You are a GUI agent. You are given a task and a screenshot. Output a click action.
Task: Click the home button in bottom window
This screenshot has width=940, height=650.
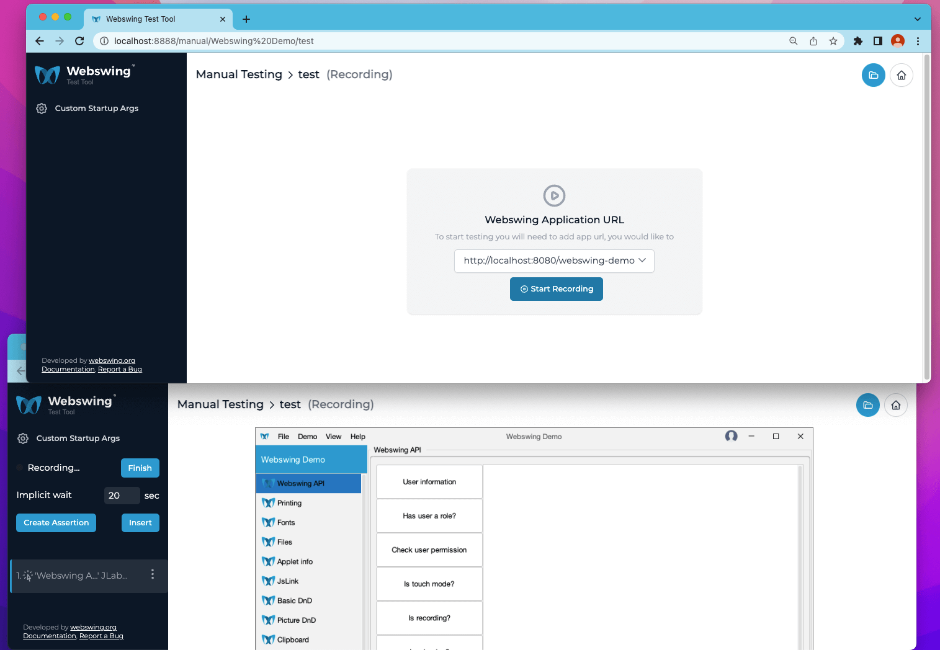(x=895, y=405)
